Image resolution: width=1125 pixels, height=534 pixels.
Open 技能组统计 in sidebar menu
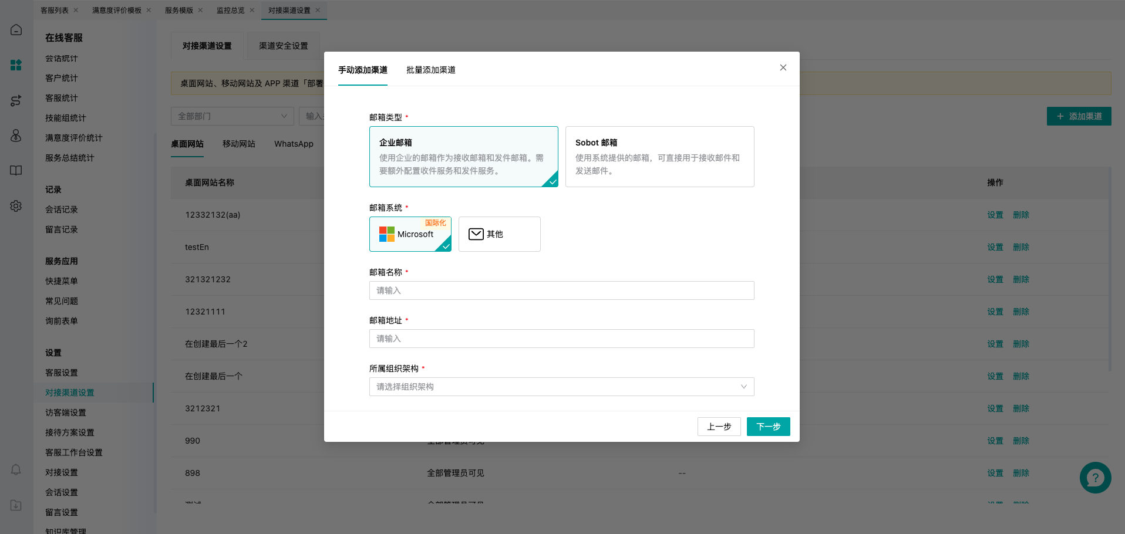pyautogui.click(x=66, y=118)
